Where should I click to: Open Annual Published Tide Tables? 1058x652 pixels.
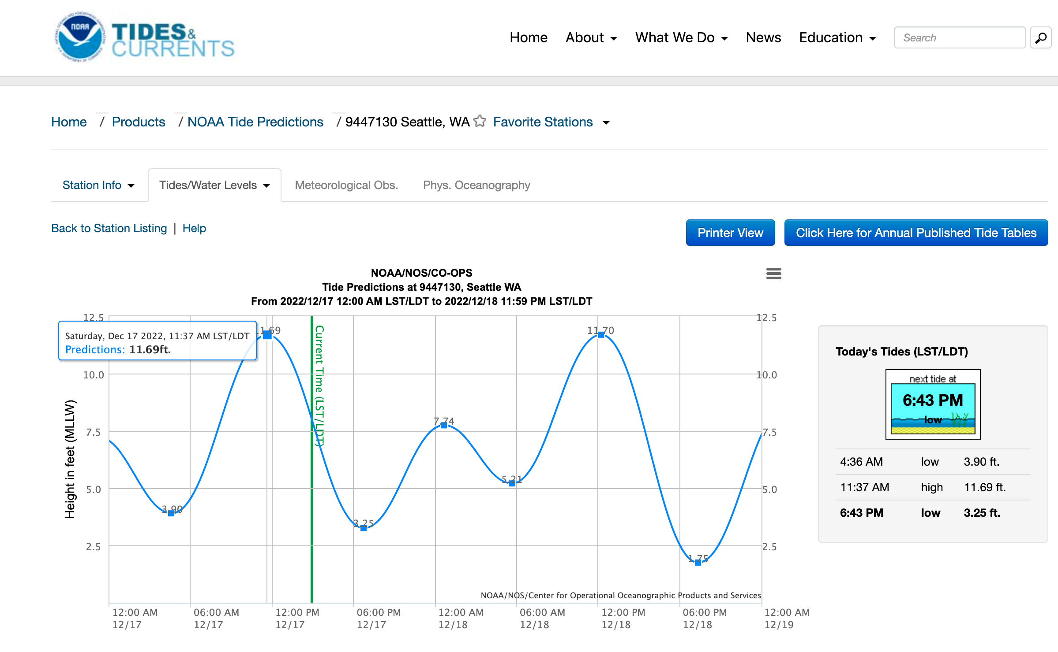(916, 233)
